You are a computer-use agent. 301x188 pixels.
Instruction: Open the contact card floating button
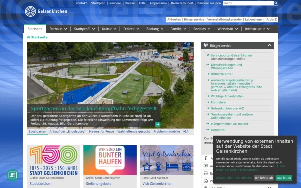[13, 175]
